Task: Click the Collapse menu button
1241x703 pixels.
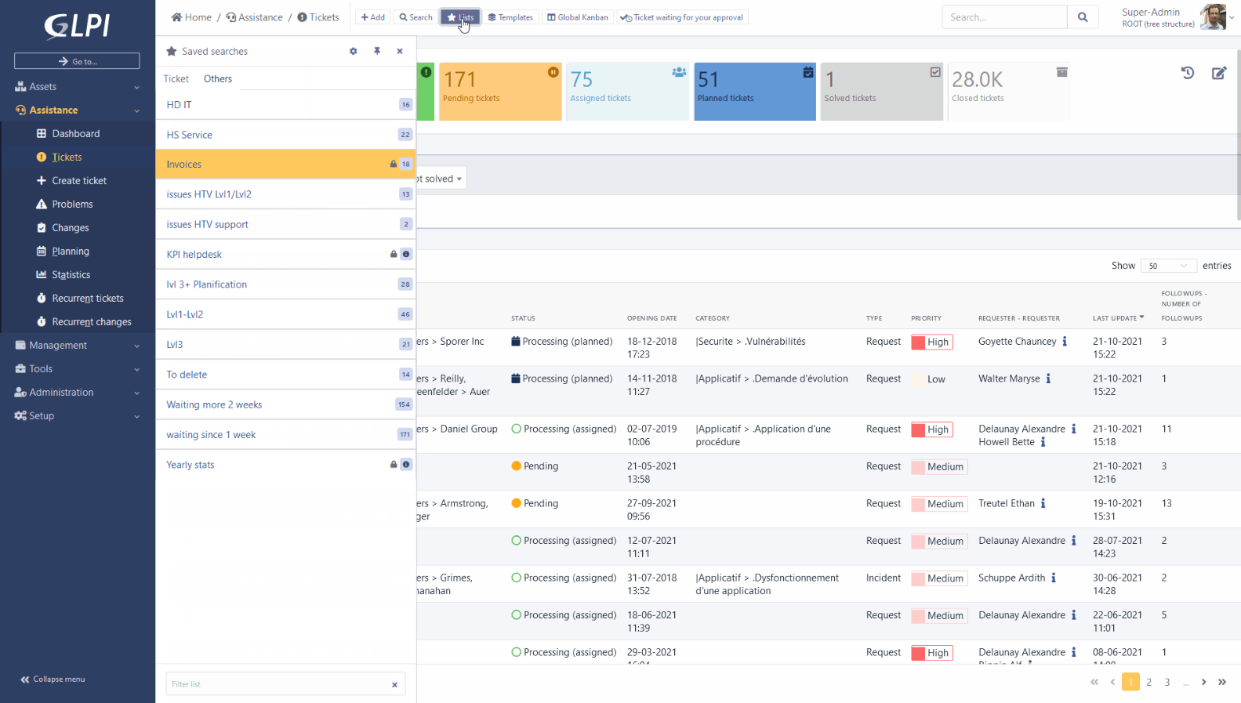Action: (x=53, y=679)
